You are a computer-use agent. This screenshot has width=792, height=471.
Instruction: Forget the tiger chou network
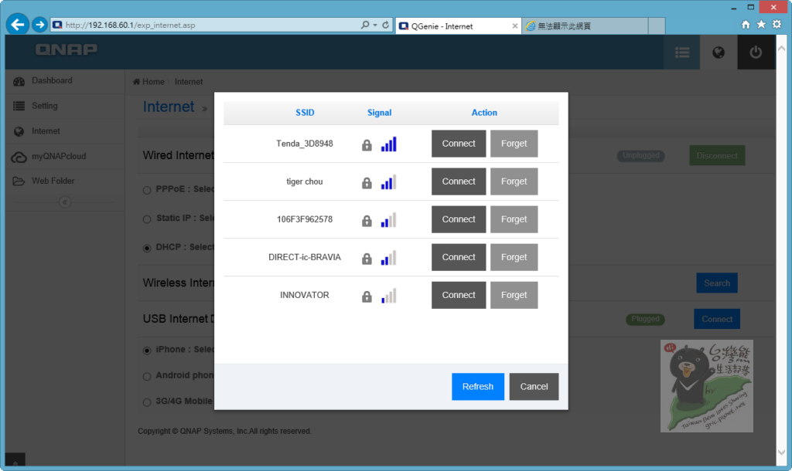tap(514, 181)
